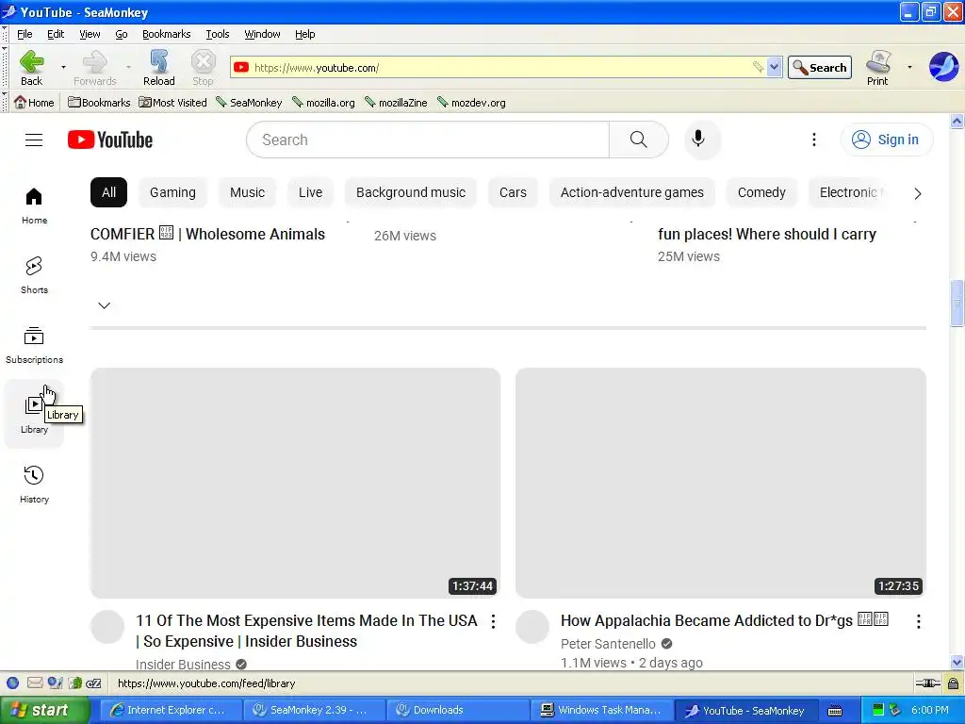The height and width of the screenshot is (724, 965).
Task: Reload the current page
Action: (158, 67)
